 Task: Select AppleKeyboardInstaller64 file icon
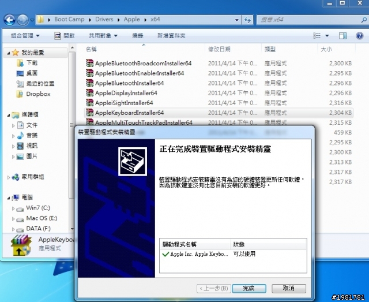89,113
